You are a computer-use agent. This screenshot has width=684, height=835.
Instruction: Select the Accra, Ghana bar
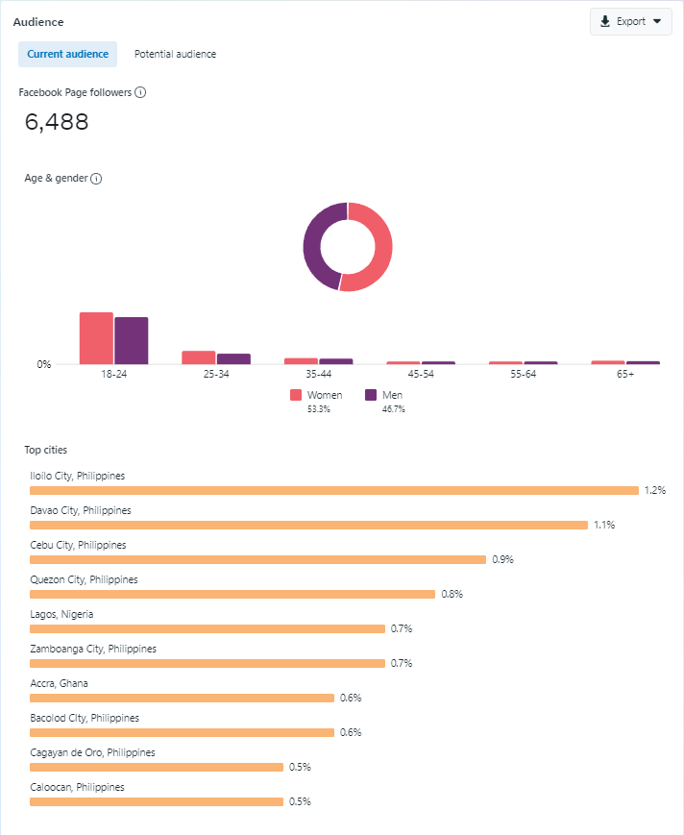(x=182, y=698)
